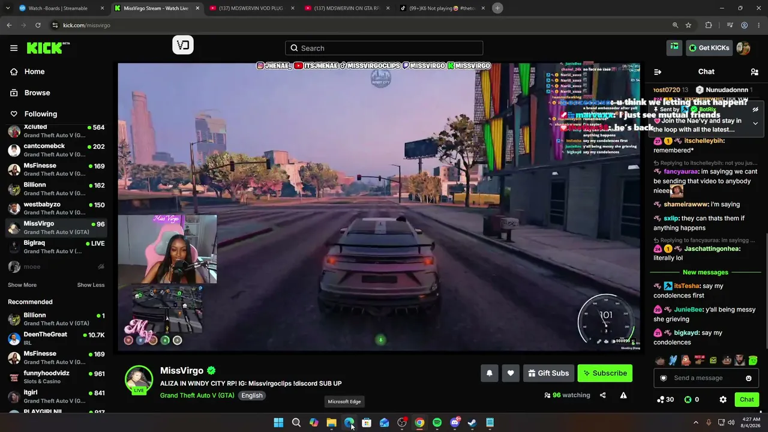This screenshot has width=768, height=432.
Task: Jump to New messages in chat
Action: 706,272
